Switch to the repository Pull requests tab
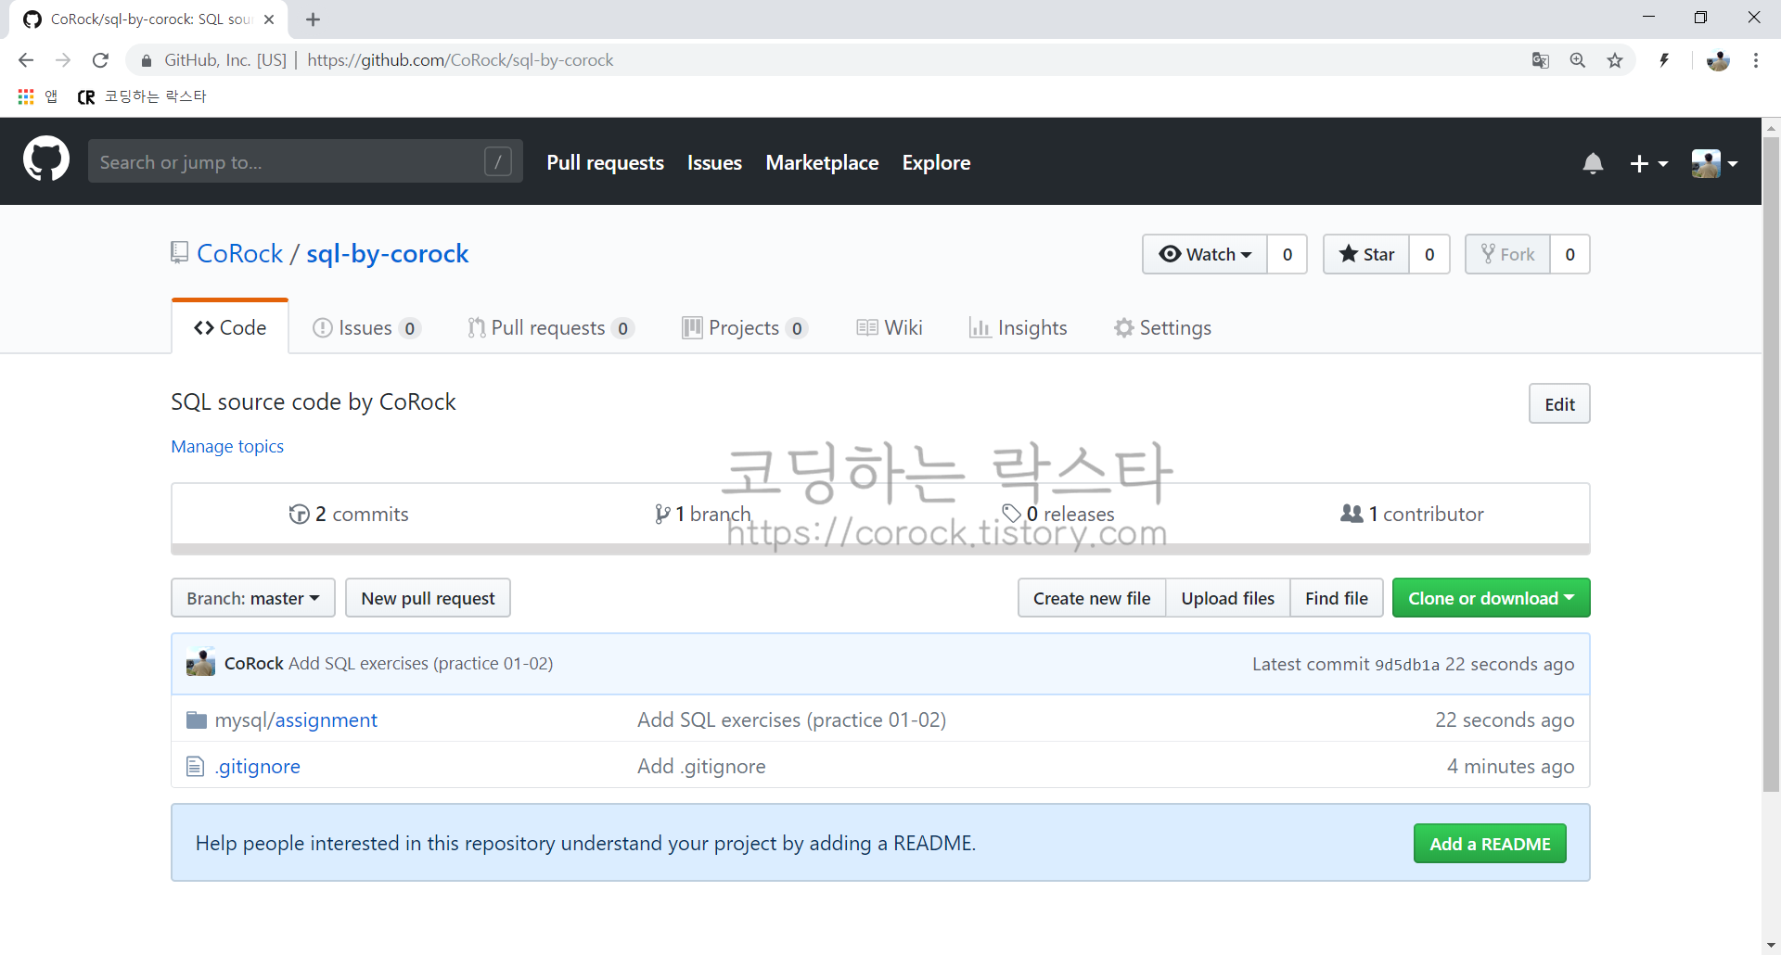 [x=551, y=327]
